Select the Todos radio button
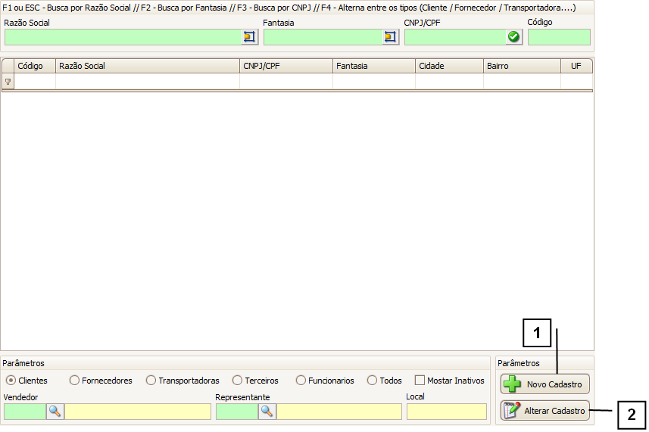The height and width of the screenshot is (432, 649). coord(373,381)
